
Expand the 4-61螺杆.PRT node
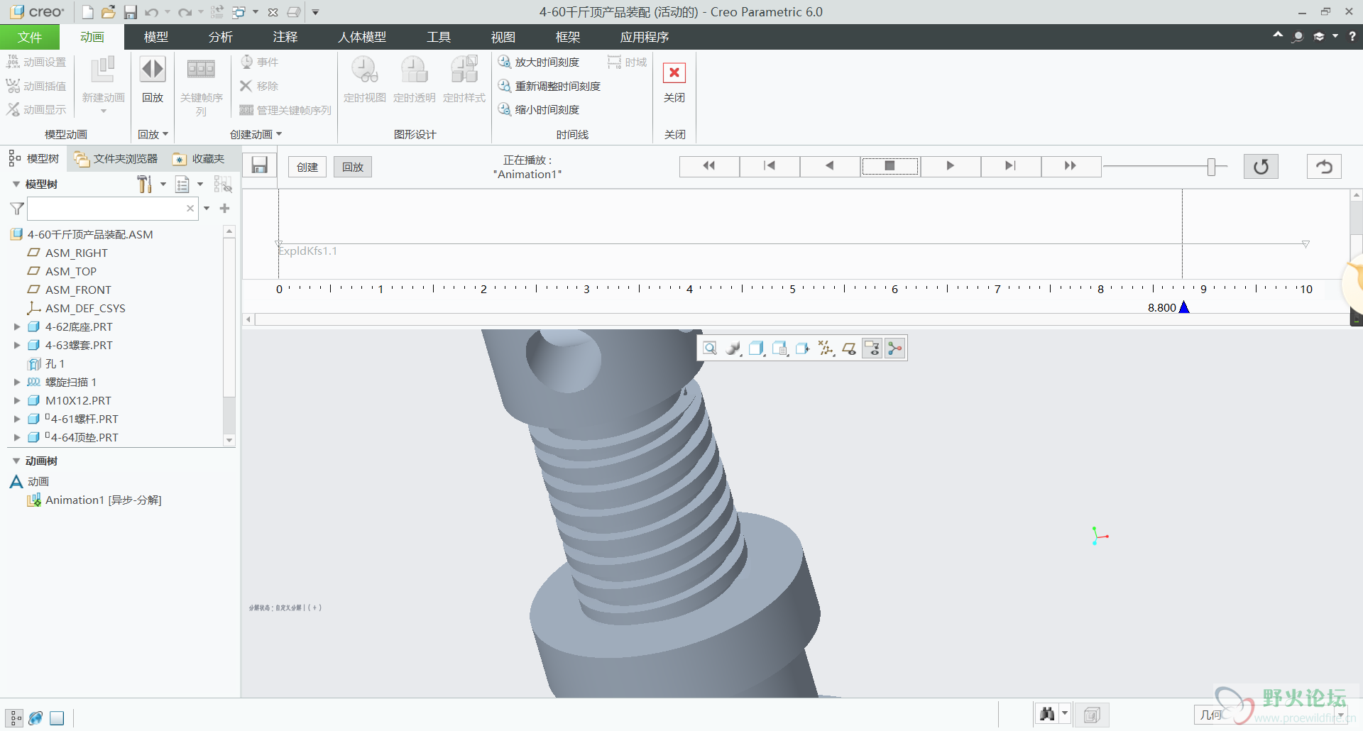17,419
